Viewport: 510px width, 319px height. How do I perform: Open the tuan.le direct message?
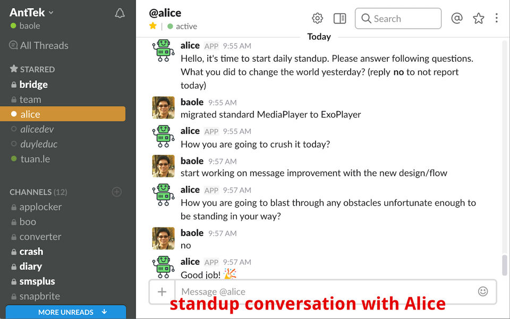pyautogui.click(x=35, y=158)
